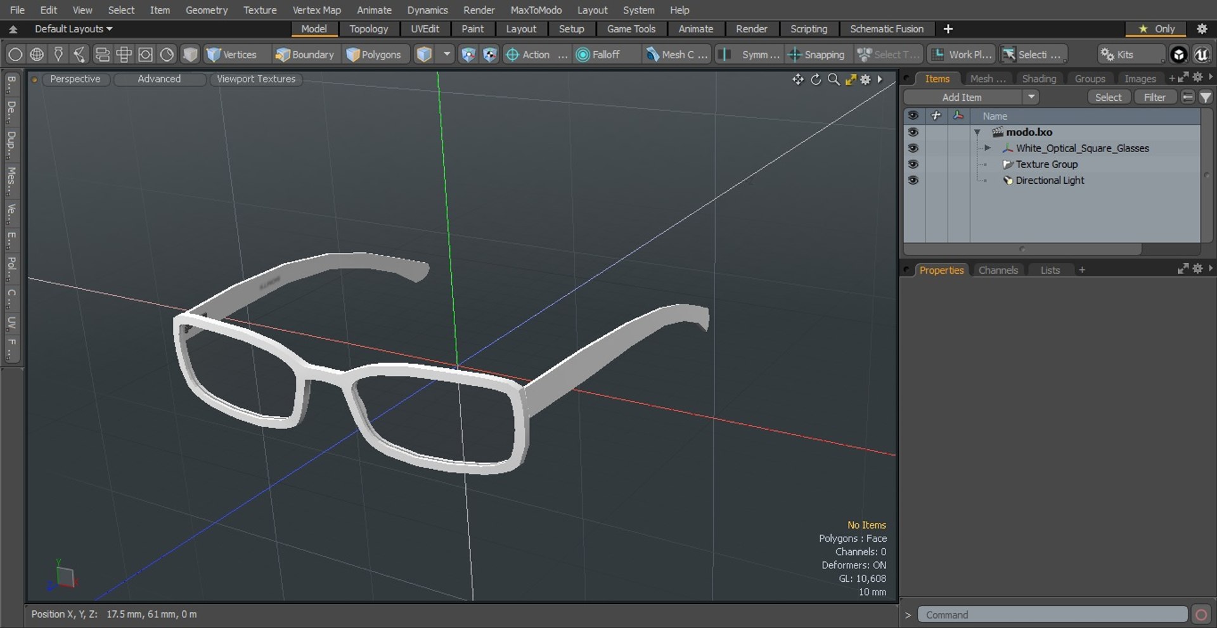1217x628 pixels.
Task: Select the Directional Light row
Action: click(x=1050, y=180)
